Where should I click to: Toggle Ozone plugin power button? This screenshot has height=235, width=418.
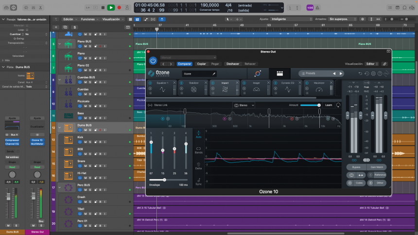[x=153, y=61]
